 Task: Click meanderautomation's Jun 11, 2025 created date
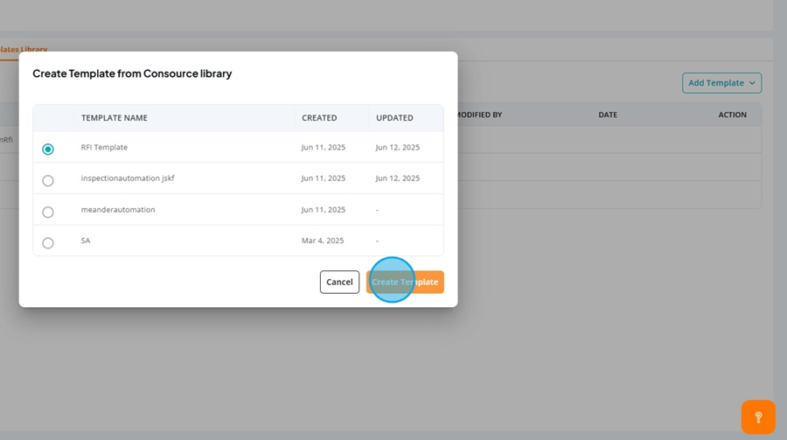click(324, 209)
